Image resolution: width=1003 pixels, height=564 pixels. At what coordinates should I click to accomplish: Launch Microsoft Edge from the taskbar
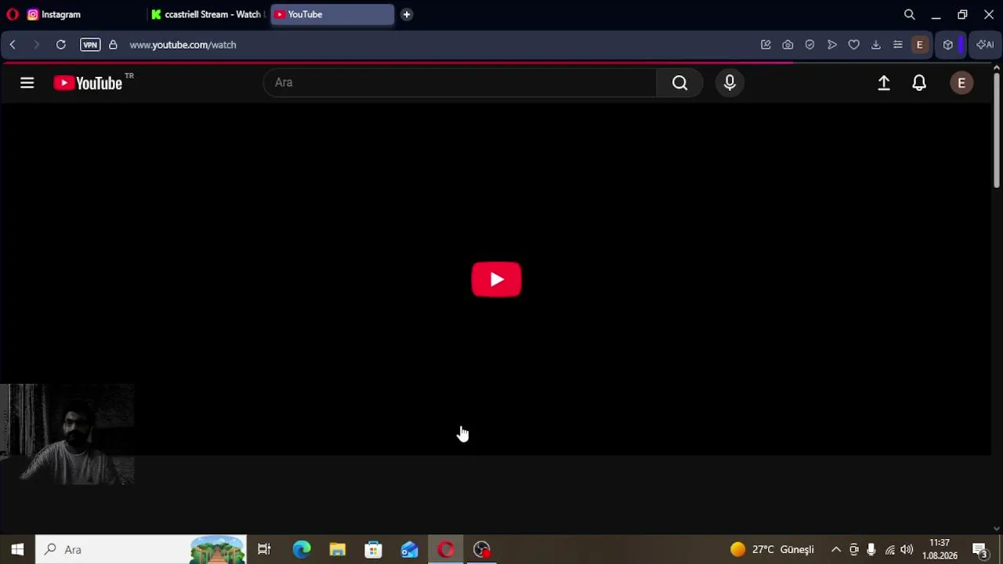(x=302, y=549)
